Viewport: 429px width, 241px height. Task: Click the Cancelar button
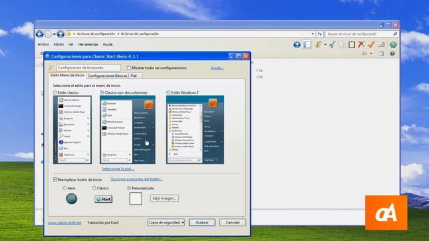tap(233, 222)
